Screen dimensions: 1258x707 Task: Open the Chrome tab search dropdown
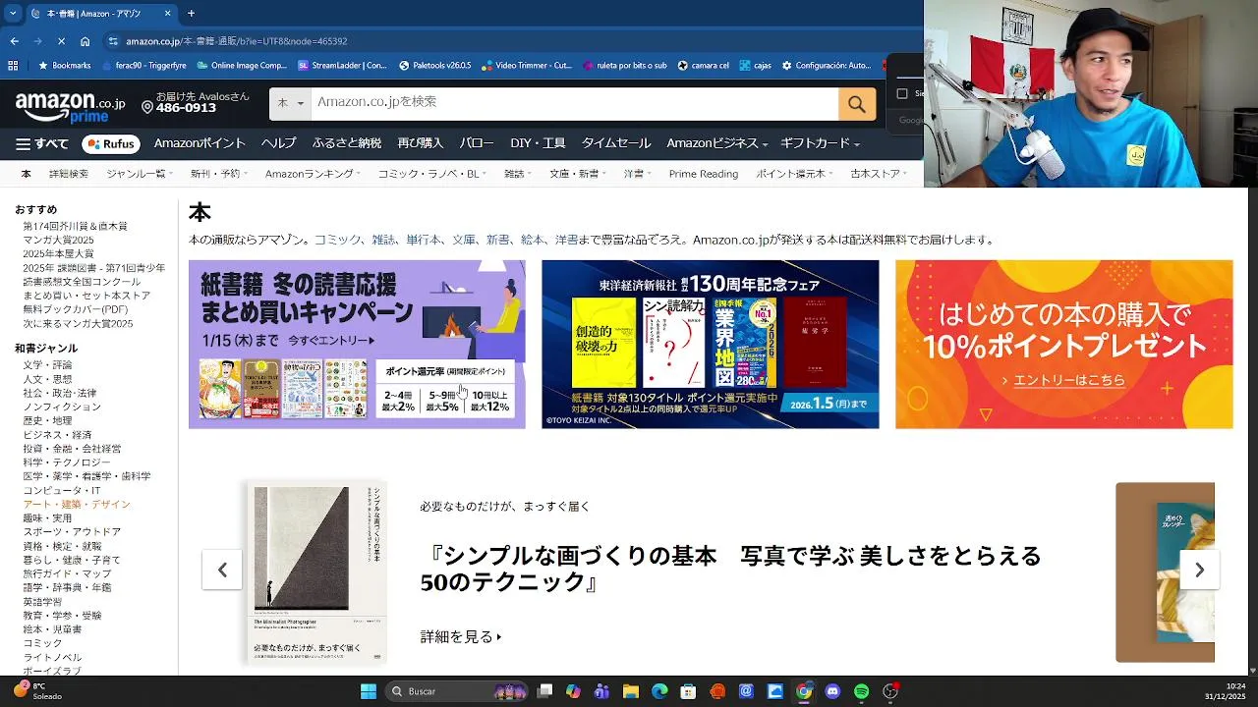click(x=13, y=14)
